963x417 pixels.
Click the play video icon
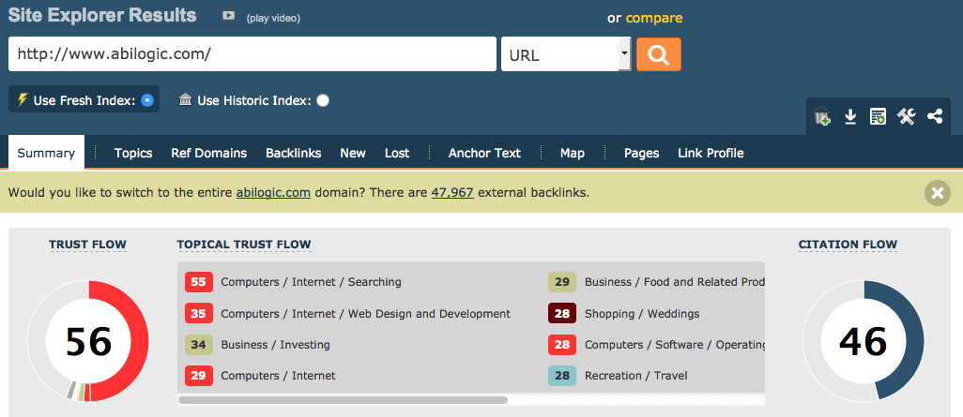click(229, 16)
